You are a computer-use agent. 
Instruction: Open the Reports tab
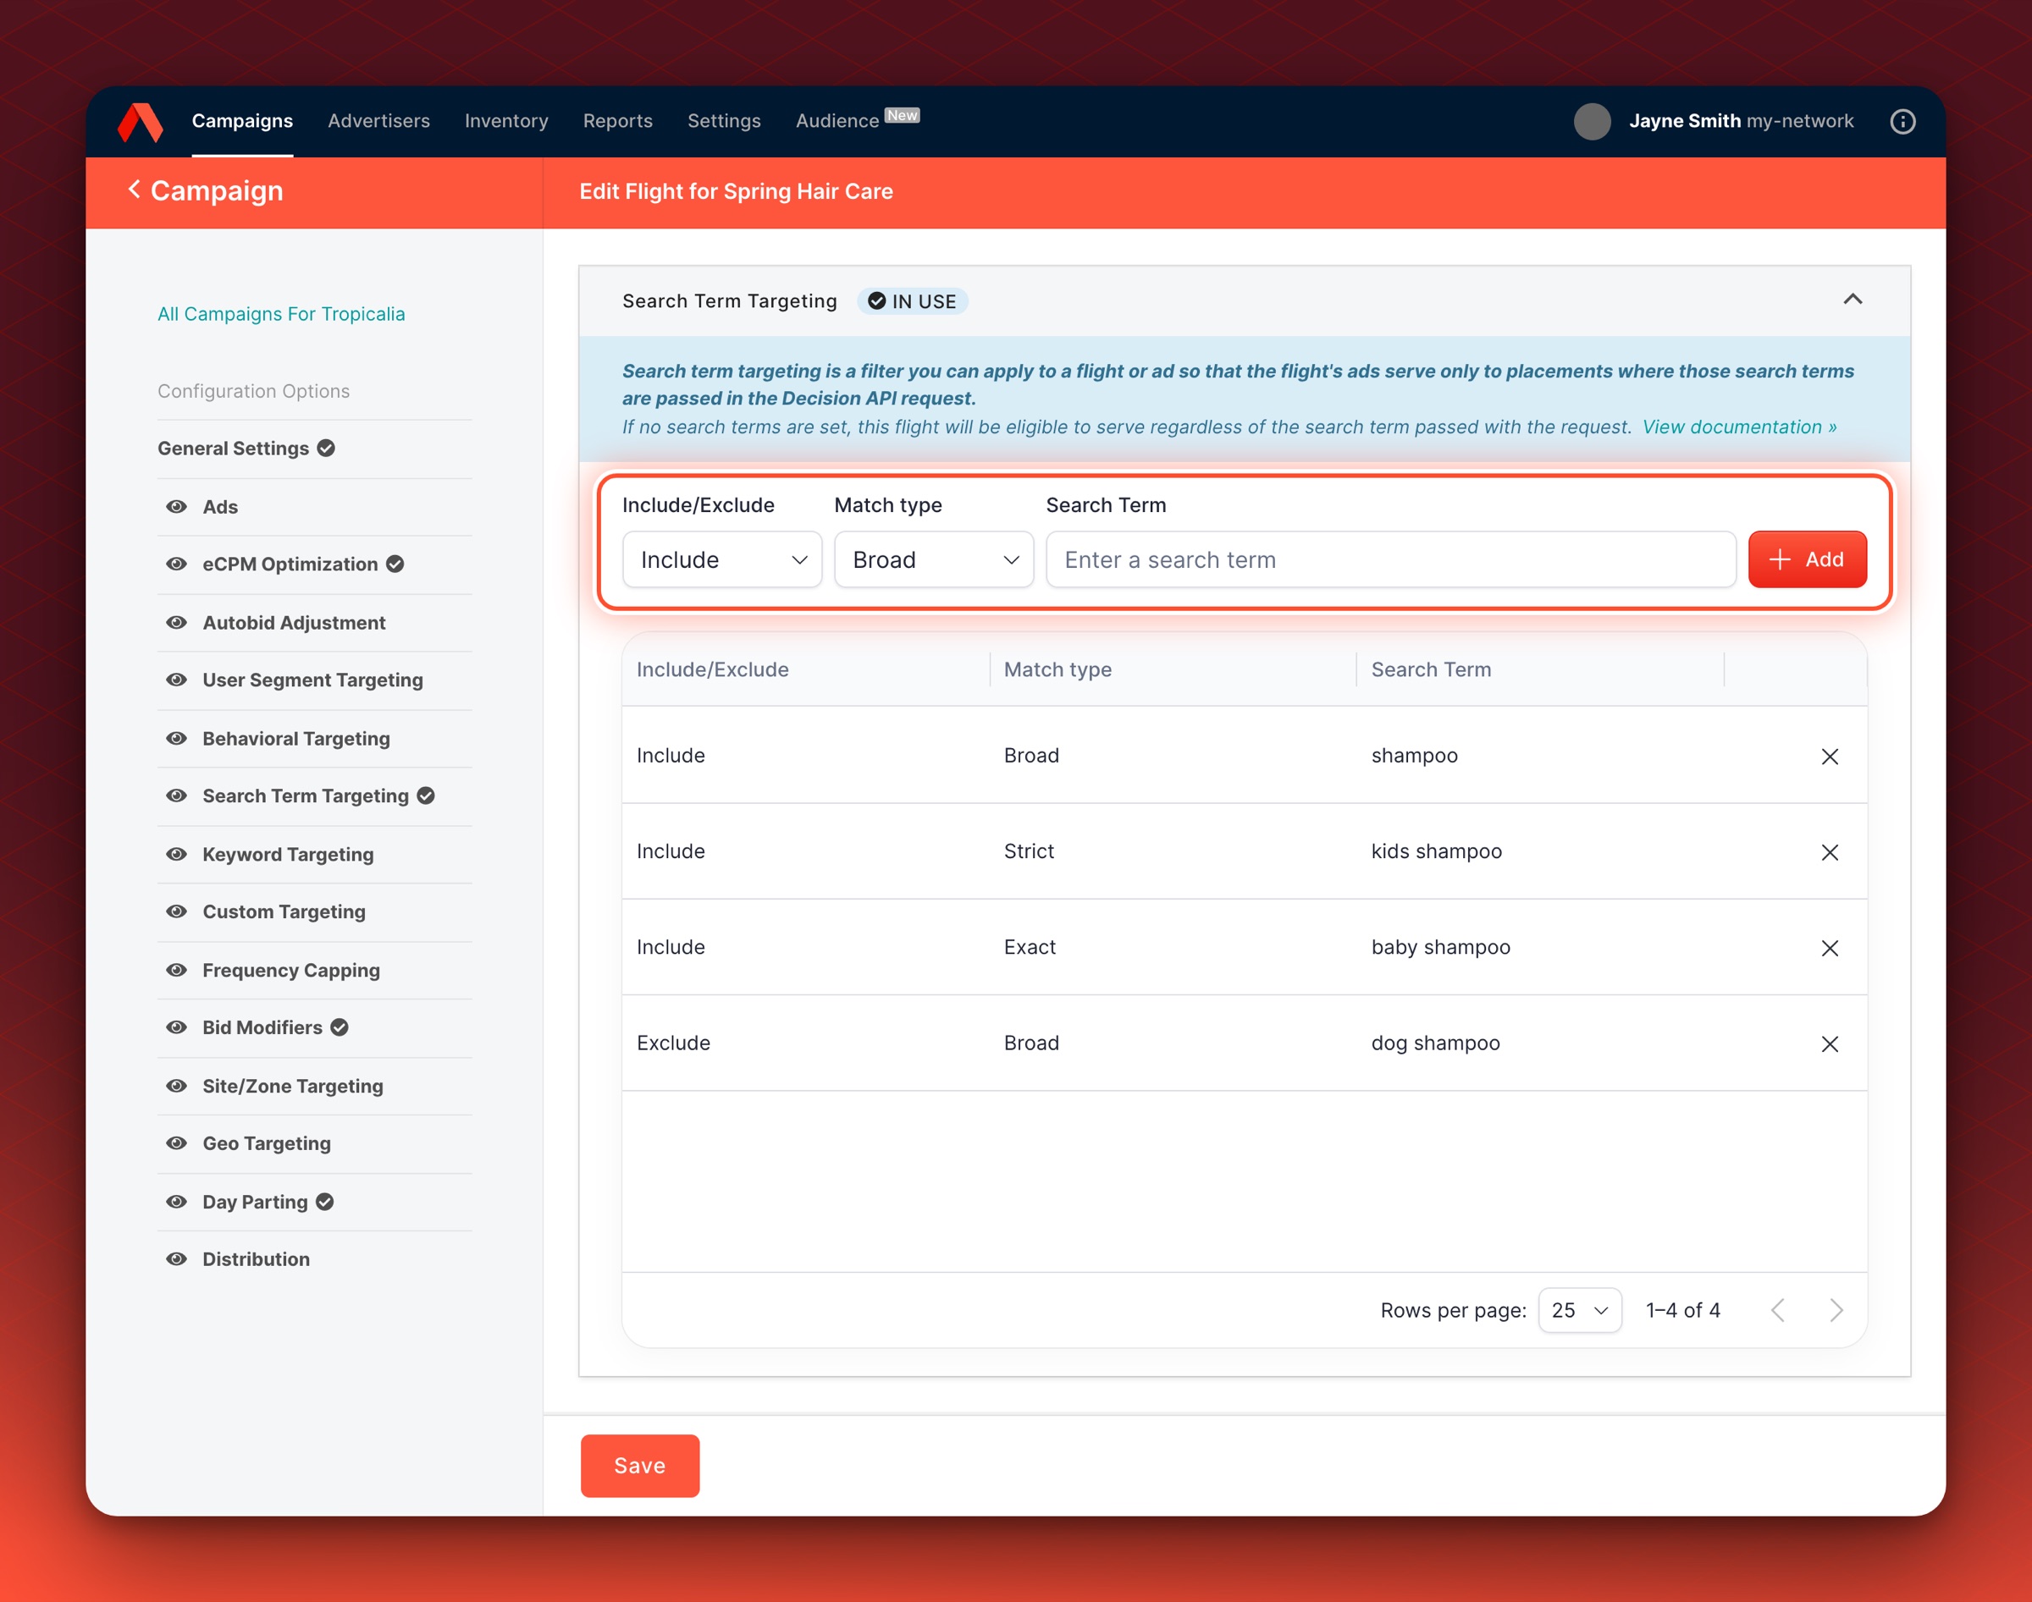coord(617,121)
